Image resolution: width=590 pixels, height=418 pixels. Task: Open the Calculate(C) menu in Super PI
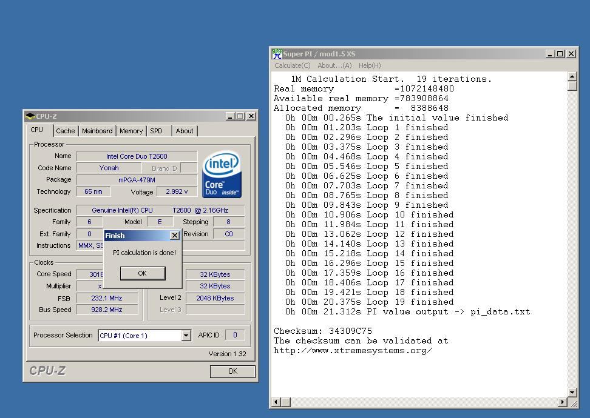pyautogui.click(x=293, y=65)
